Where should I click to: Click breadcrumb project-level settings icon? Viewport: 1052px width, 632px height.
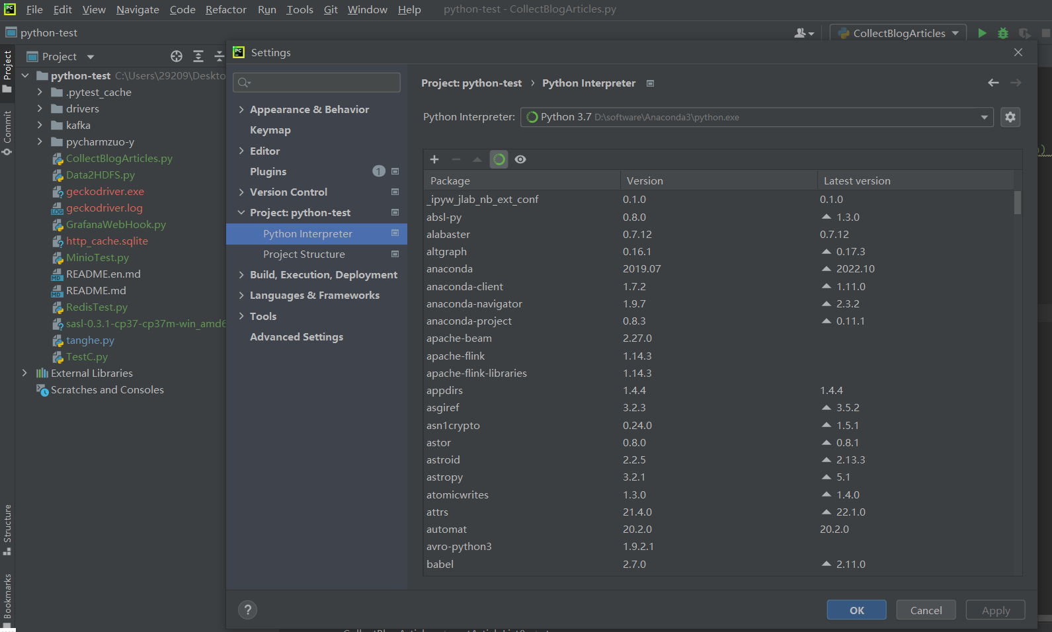650,83
